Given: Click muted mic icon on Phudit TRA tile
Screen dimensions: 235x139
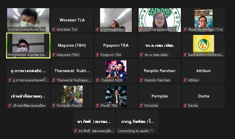Looking at the screenshot, I should [97, 105].
